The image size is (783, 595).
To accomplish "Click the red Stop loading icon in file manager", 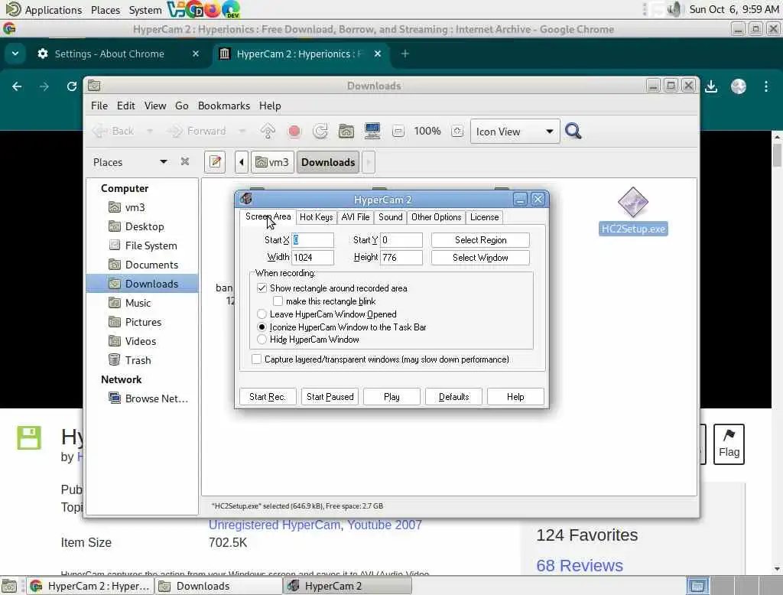I will tap(294, 131).
